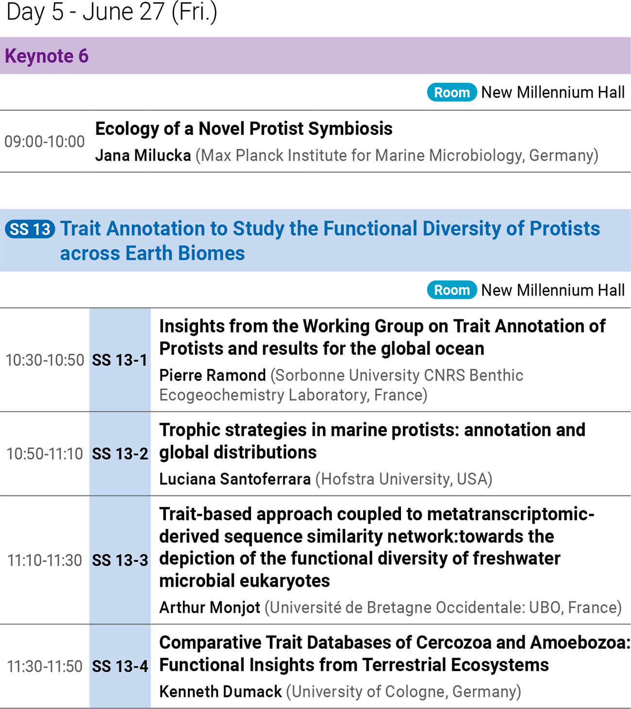Click the Room badge under SS 13
Screen dimensions: 631x709
pos(452,290)
